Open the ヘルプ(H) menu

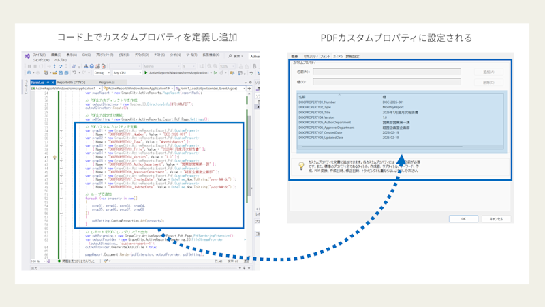(61, 60)
